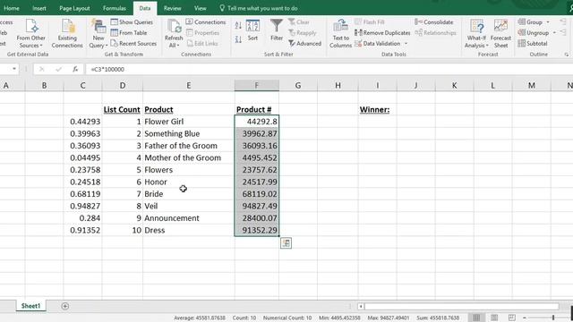573x322 pixels.
Task: Click Data Validation icon
Action: tap(358, 44)
